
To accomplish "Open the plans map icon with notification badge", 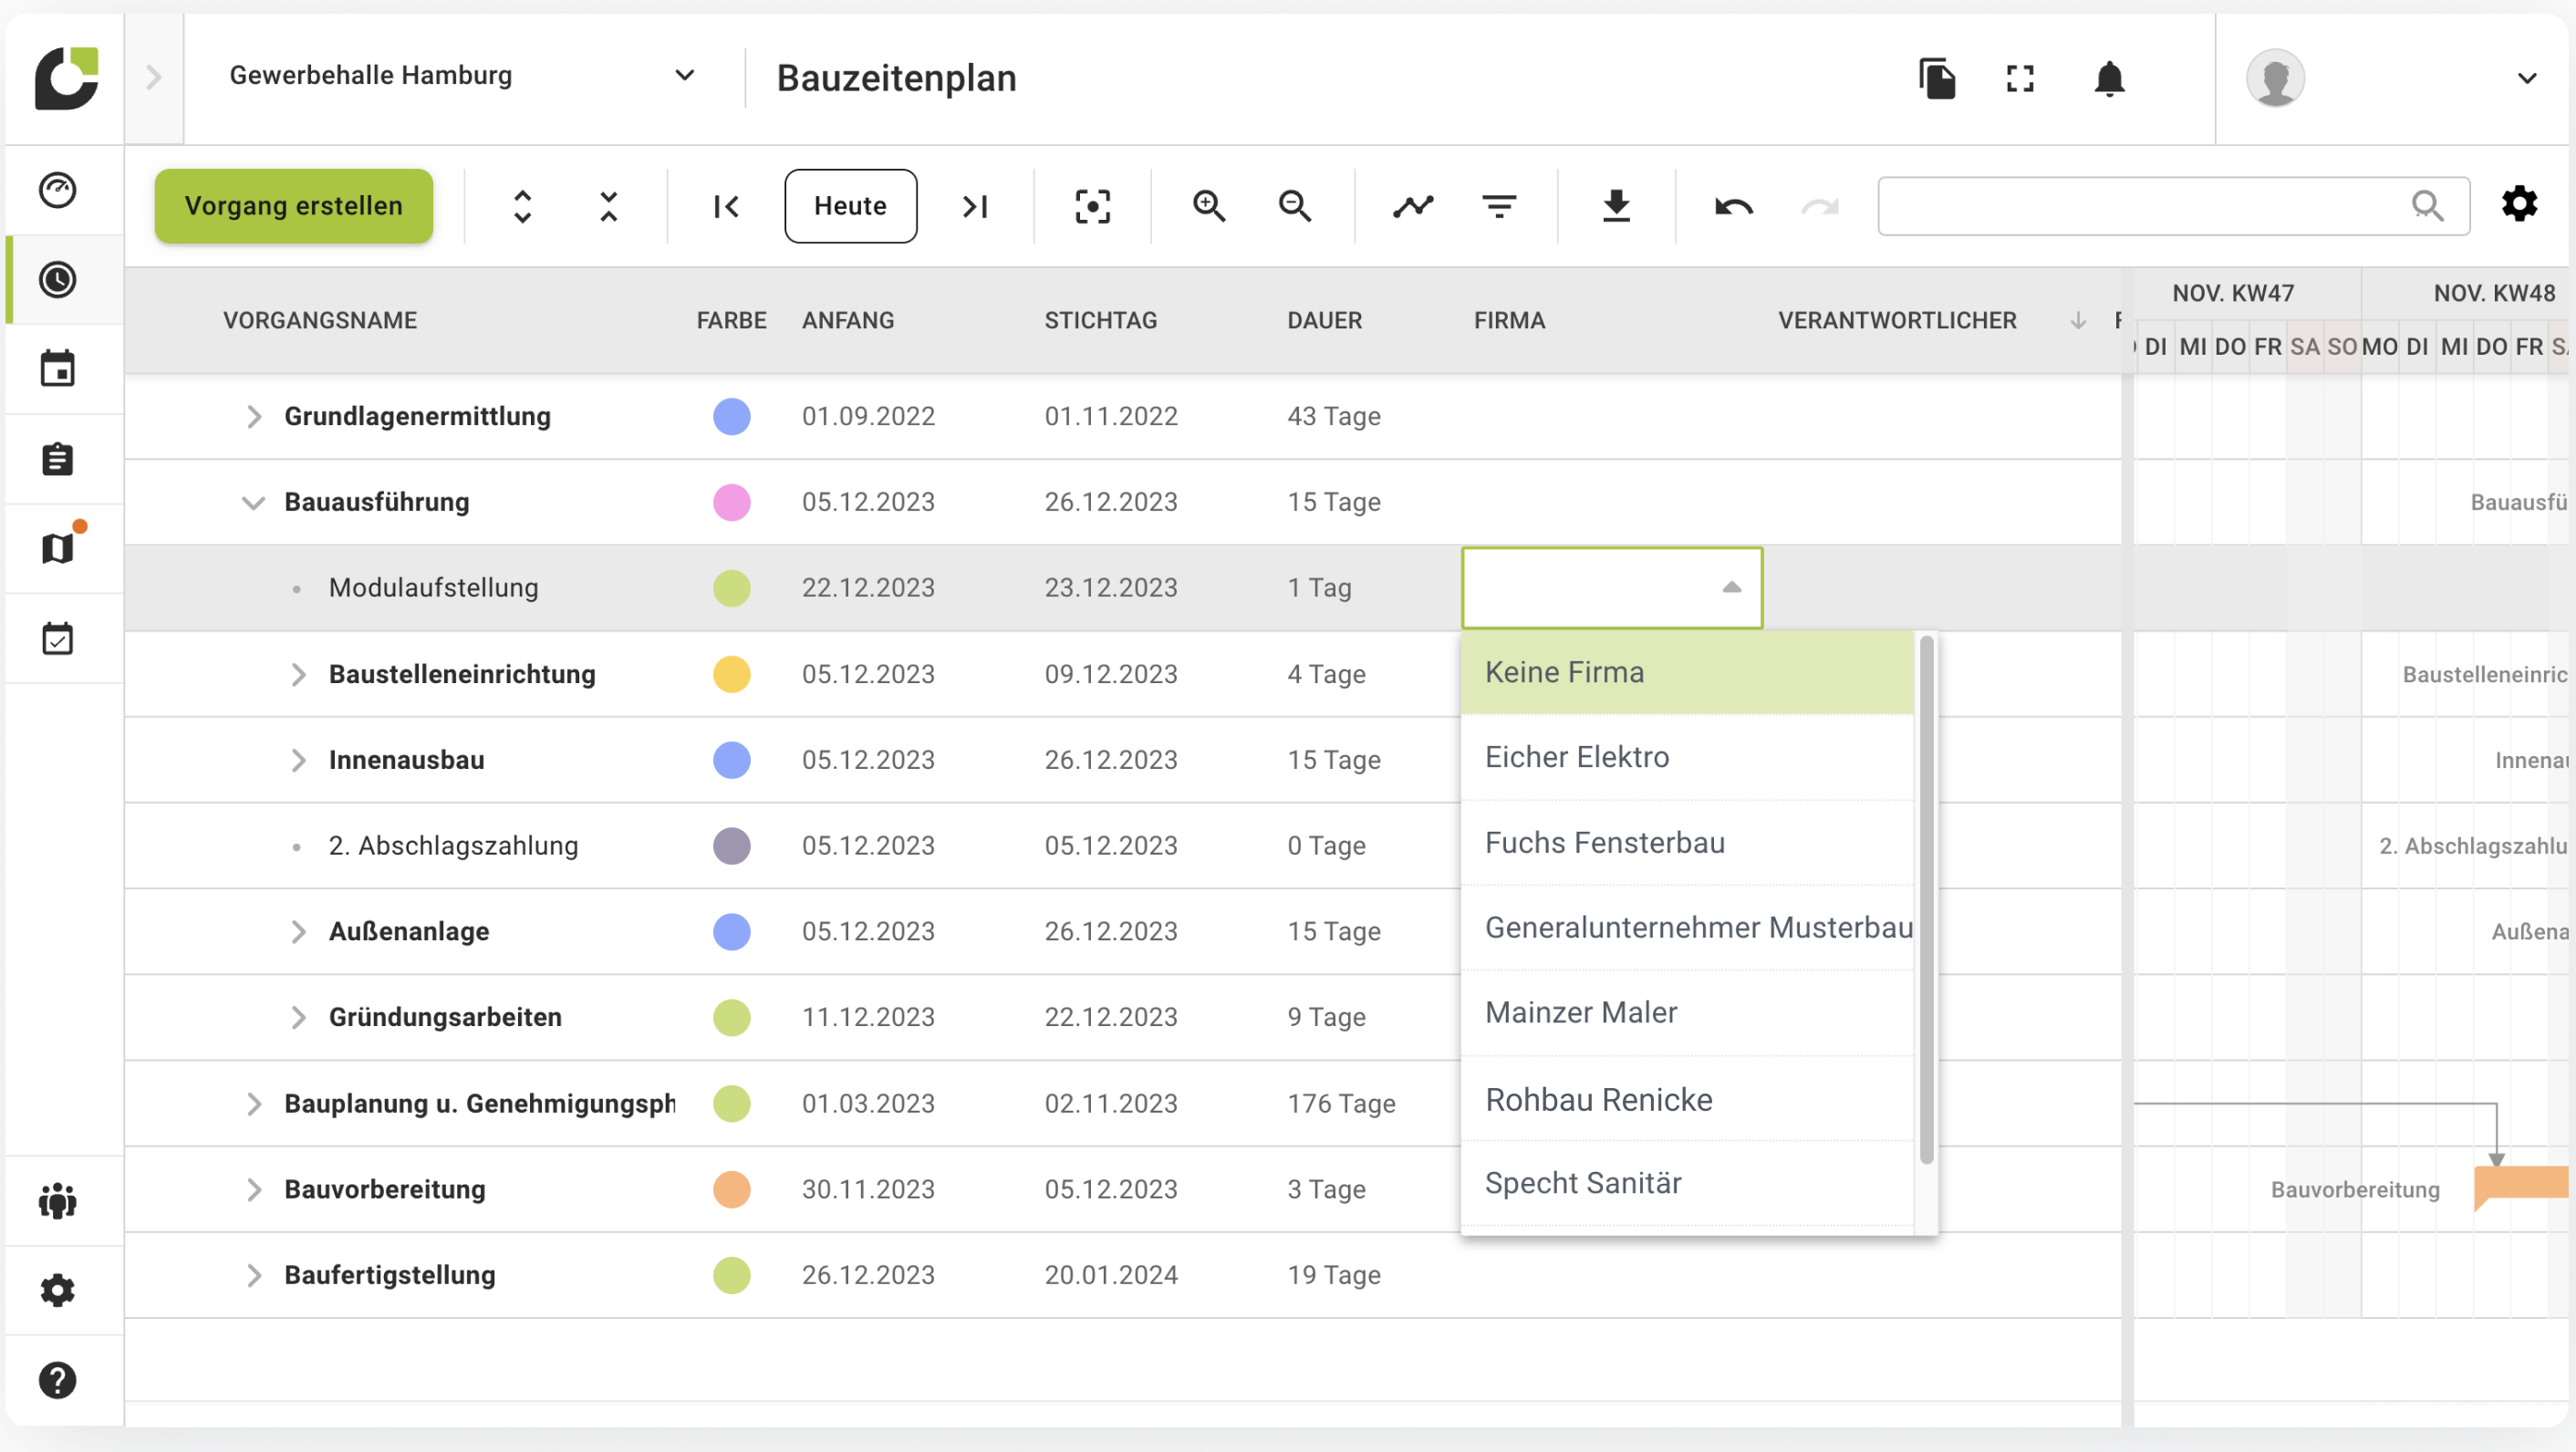I will pos(57,546).
